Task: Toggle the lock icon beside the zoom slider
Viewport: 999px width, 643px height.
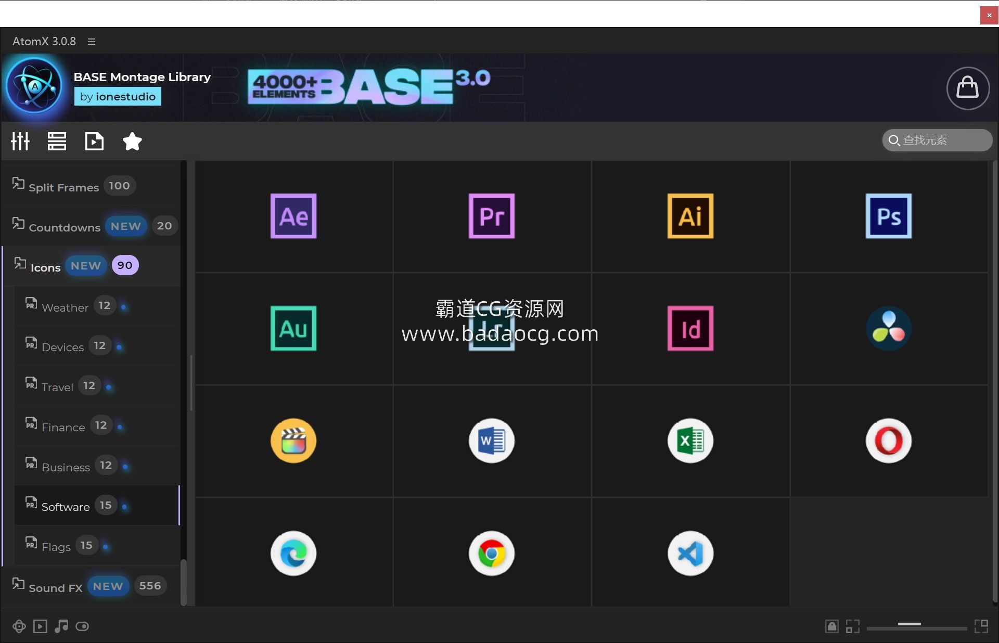Action: pyautogui.click(x=832, y=626)
